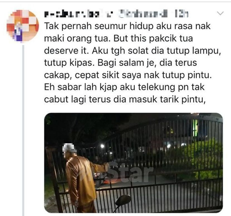Click the green lit sign behind the gate
The height and width of the screenshot is (216, 231).
click(x=195, y=128)
